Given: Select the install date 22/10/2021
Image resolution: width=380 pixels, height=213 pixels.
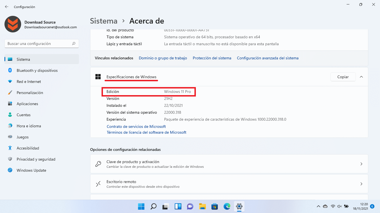Looking at the screenshot, I should (x=173, y=105).
